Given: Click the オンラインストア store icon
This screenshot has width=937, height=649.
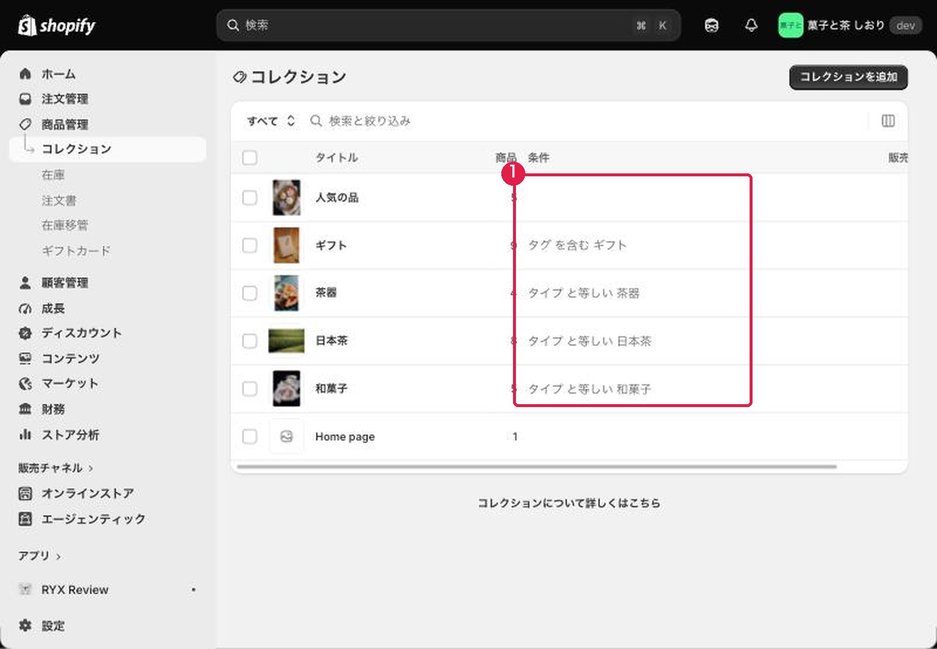Looking at the screenshot, I should [x=25, y=493].
